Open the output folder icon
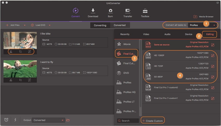 pos(68,120)
